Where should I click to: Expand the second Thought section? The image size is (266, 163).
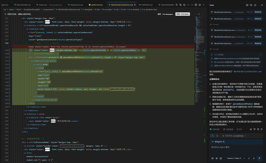click(x=214, y=49)
